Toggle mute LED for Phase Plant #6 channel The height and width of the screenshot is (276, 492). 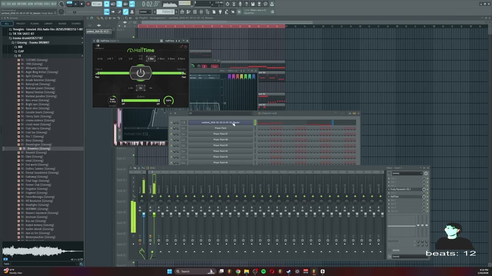(171, 140)
